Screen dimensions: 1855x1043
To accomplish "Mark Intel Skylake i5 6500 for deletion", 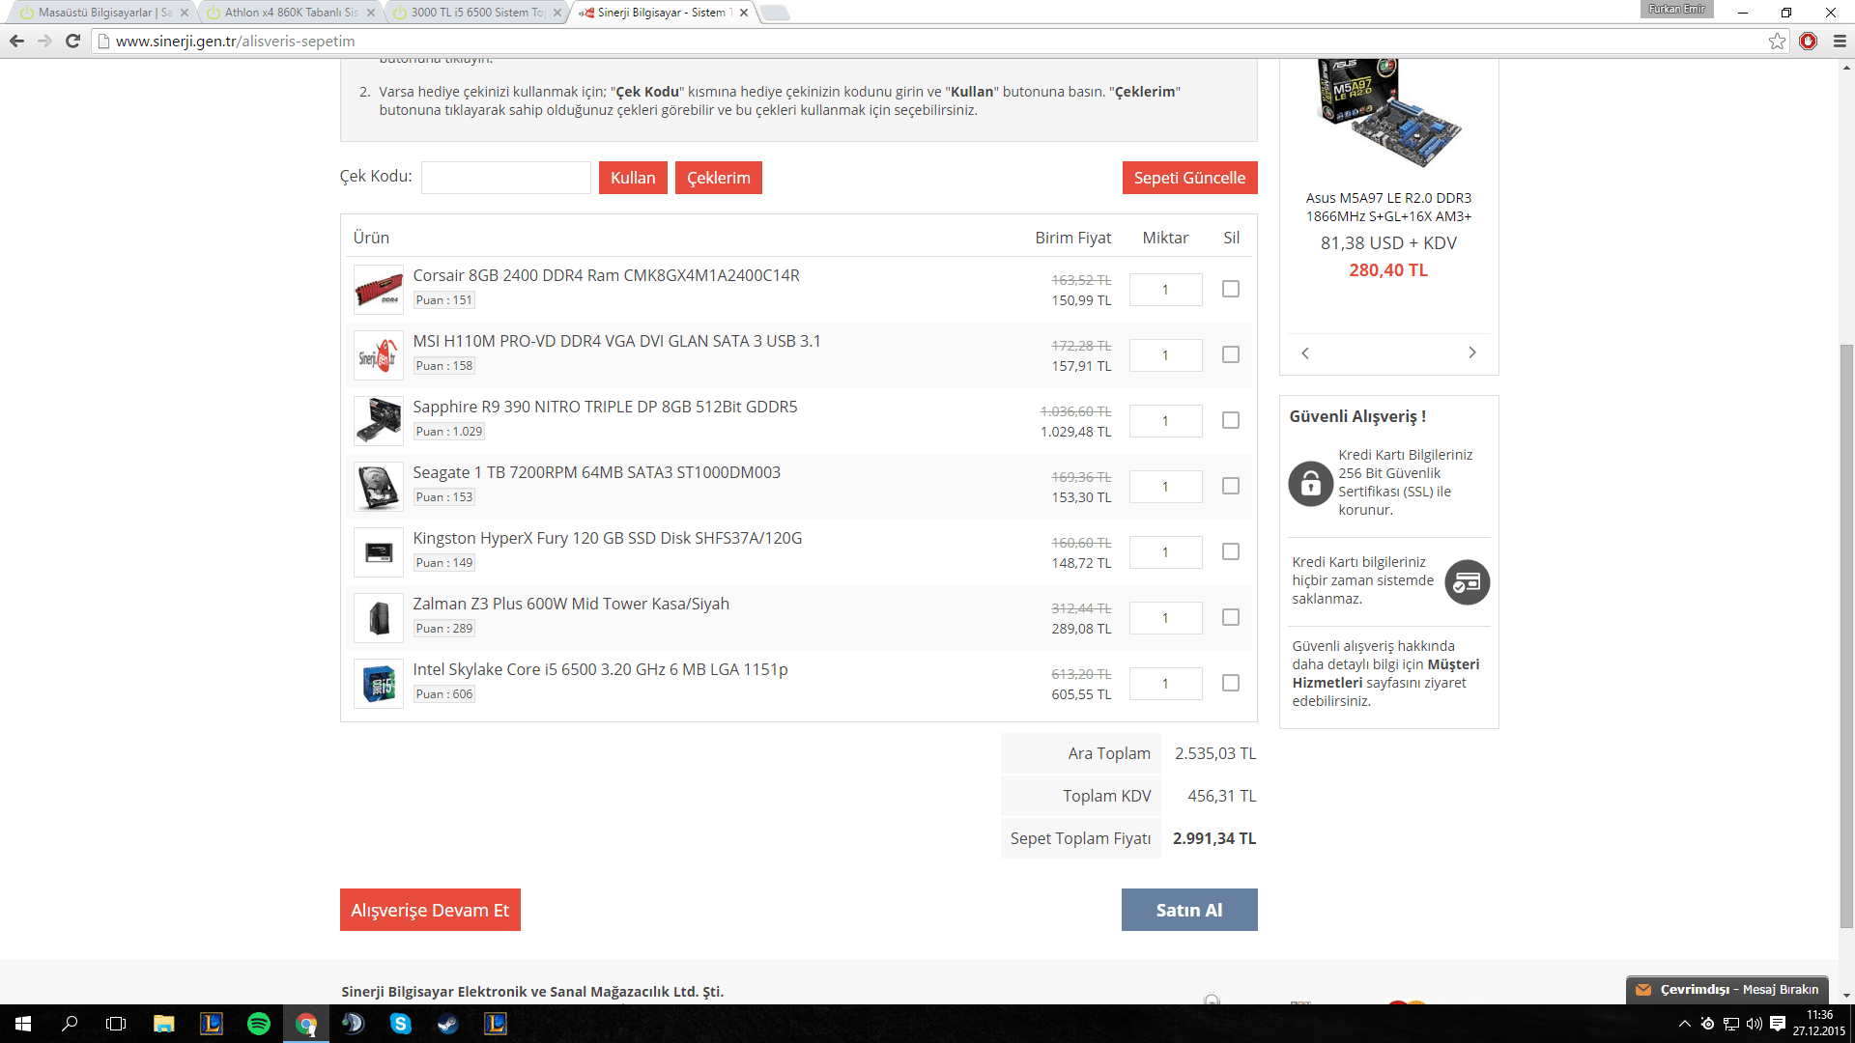I will point(1230,683).
